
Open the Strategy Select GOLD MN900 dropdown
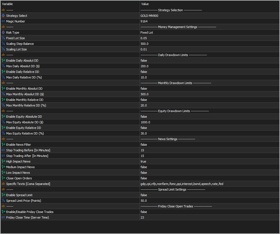click(149, 16)
